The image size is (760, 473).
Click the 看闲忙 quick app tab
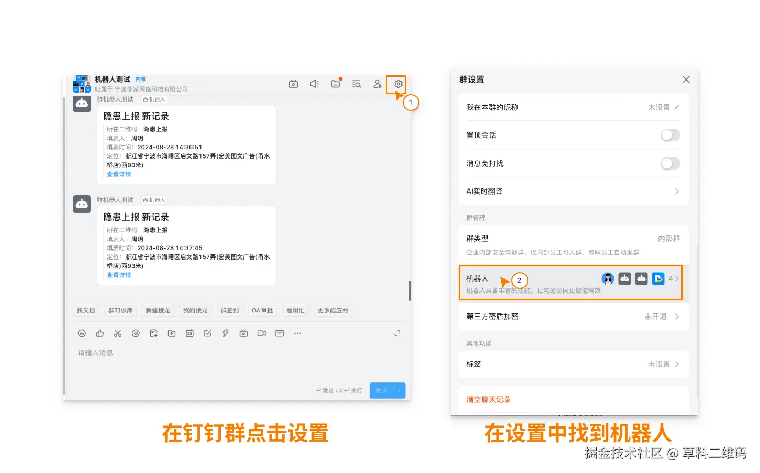(x=295, y=310)
